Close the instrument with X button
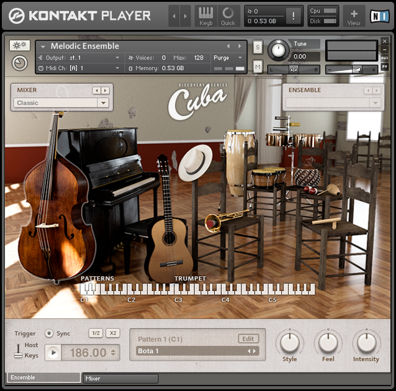Image resolution: width=396 pixels, height=391 pixels. pos(385,41)
